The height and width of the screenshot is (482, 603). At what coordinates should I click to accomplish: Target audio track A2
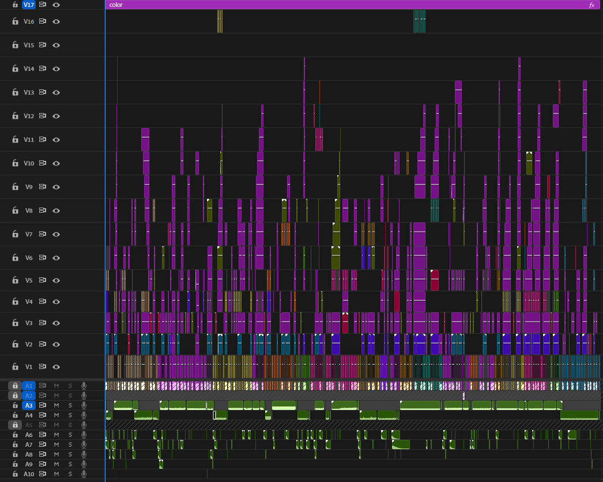[x=29, y=396]
